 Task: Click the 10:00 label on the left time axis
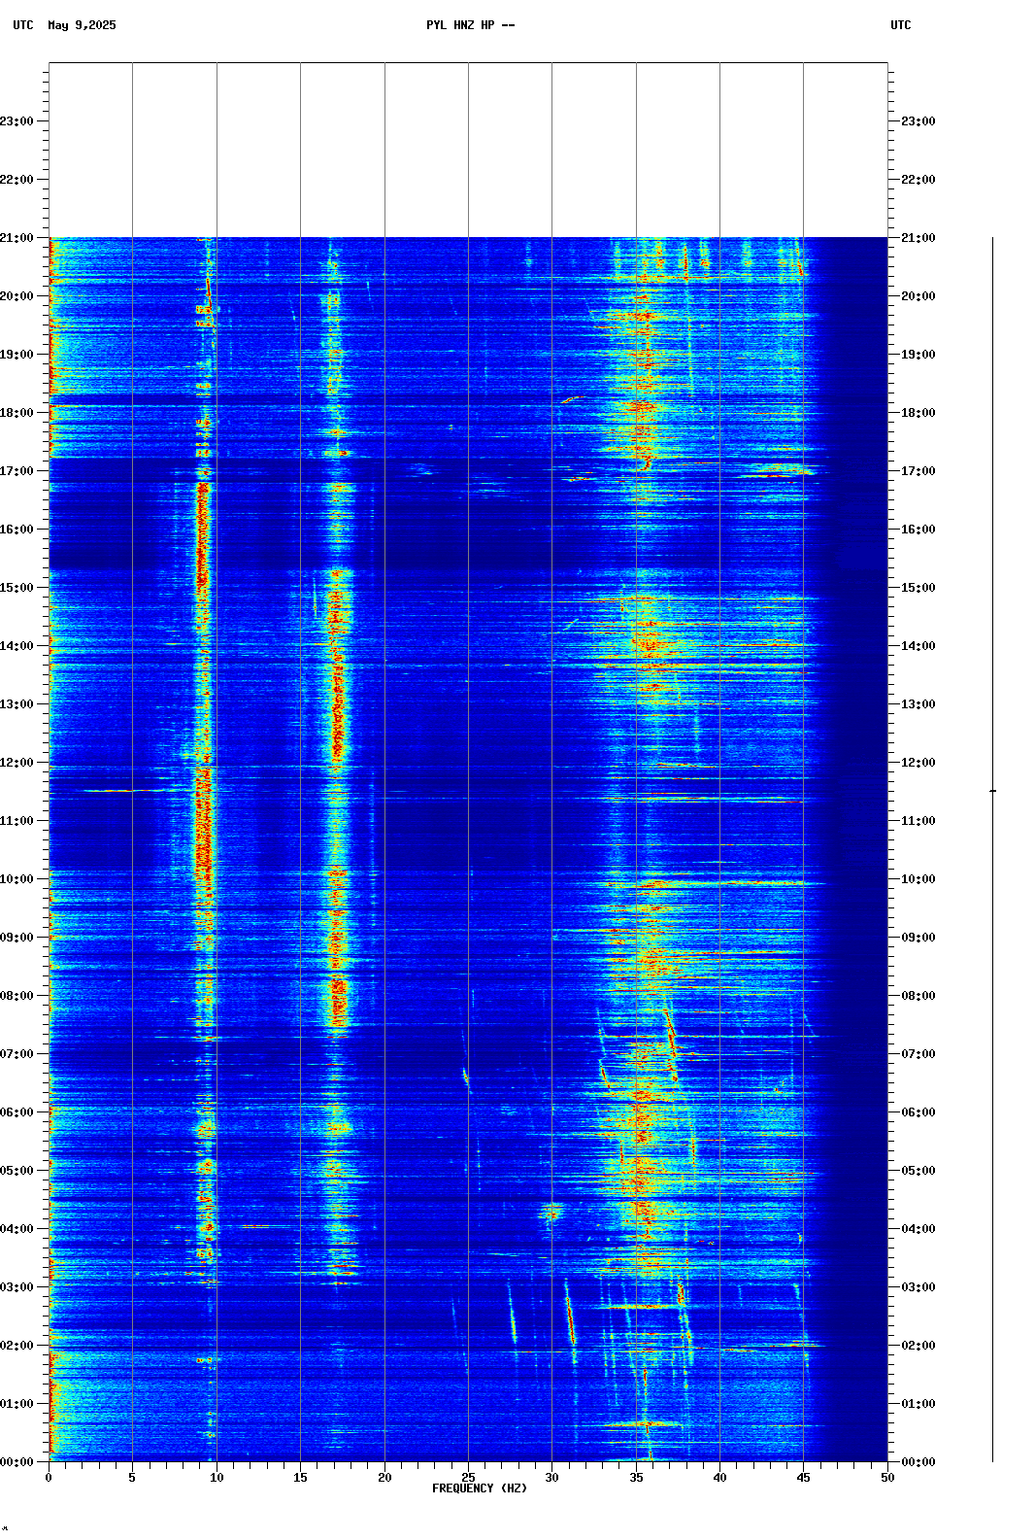[x=17, y=879]
